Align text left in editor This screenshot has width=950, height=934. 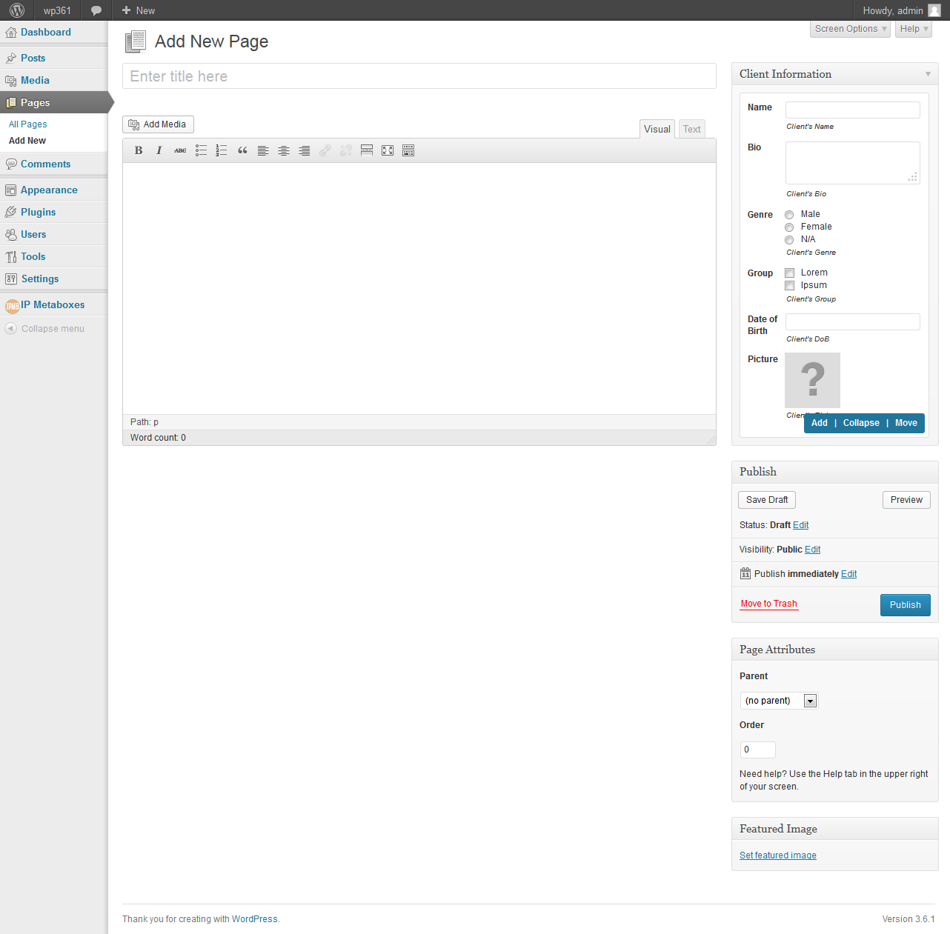click(x=263, y=150)
